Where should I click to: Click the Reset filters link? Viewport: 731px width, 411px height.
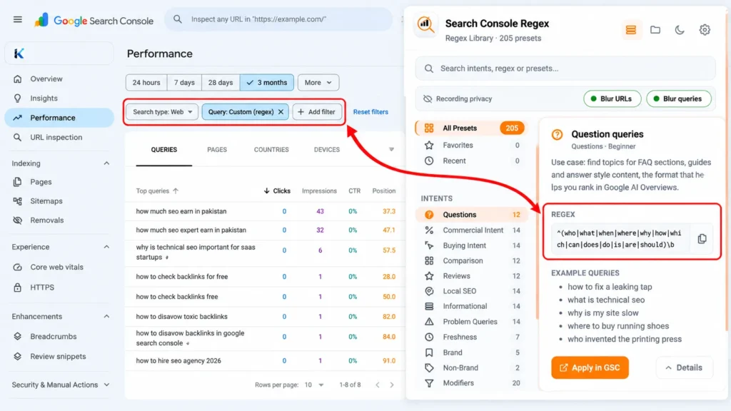[370, 112]
